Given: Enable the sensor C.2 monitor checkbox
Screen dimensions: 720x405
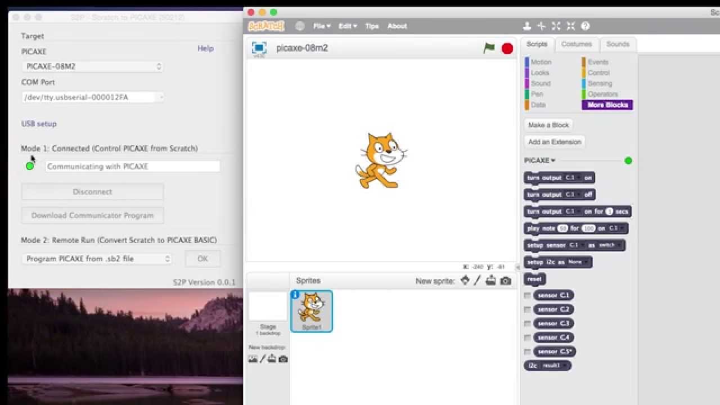Looking at the screenshot, I should click(527, 309).
